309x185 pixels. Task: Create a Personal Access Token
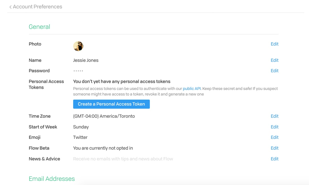tap(111, 104)
